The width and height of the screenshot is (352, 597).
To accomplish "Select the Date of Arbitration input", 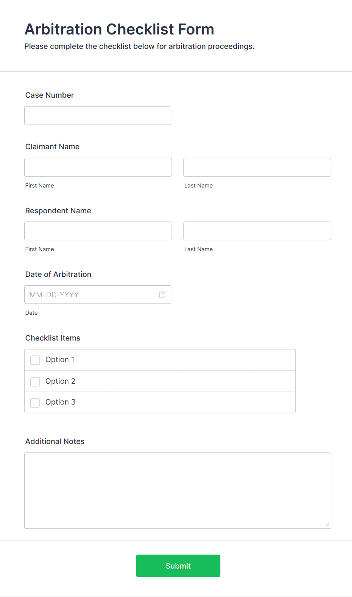I will tap(91, 294).
